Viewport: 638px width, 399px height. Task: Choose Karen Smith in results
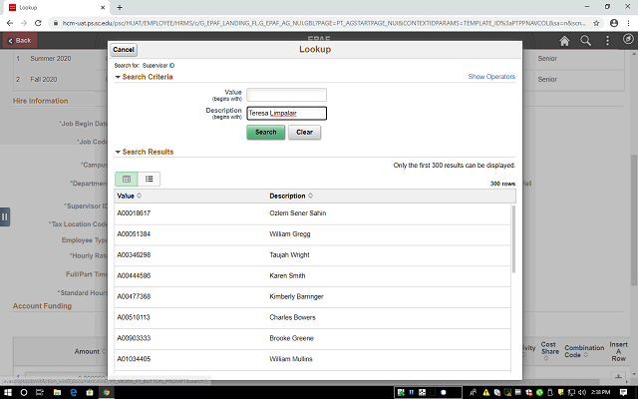coord(287,275)
